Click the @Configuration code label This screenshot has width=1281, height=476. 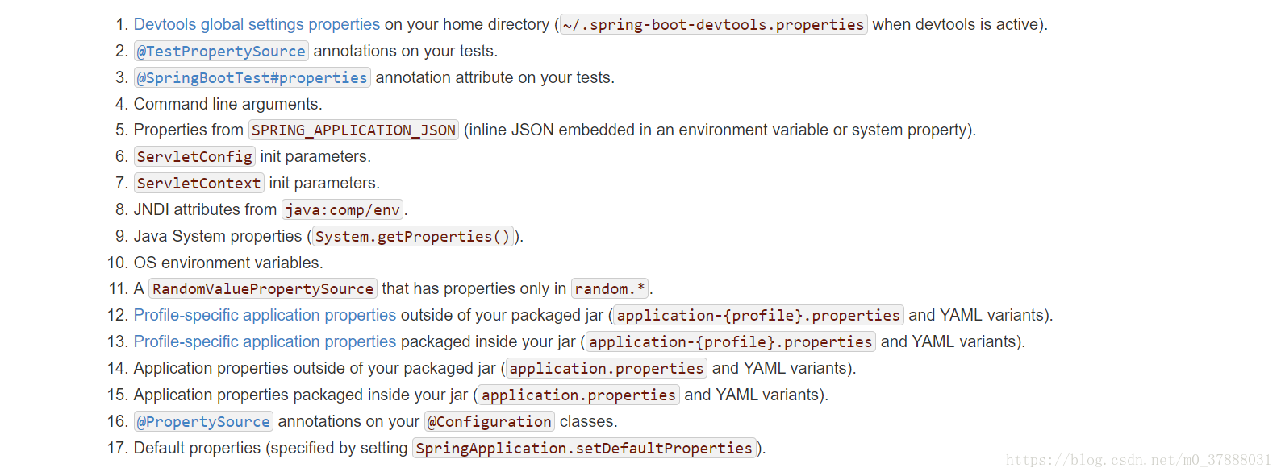click(490, 422)
